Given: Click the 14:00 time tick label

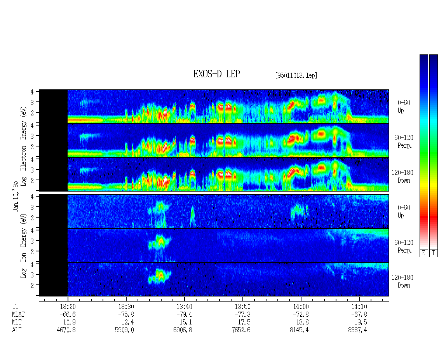Looking at the screenshot, I should click(301, 307).
